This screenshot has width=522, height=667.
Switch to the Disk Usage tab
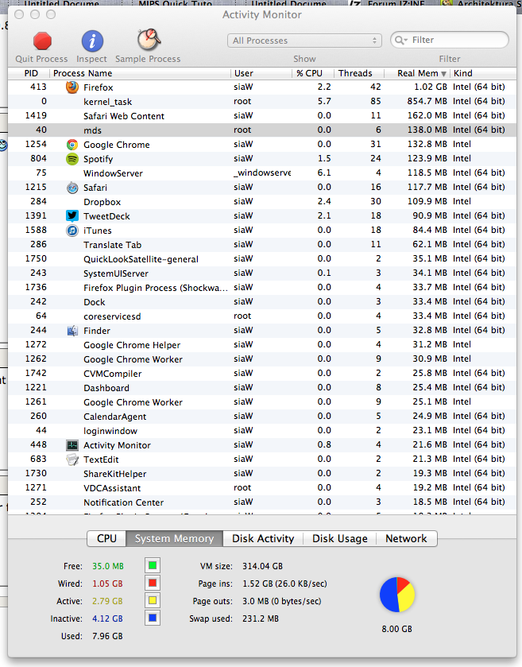click(x=339, y=538)
